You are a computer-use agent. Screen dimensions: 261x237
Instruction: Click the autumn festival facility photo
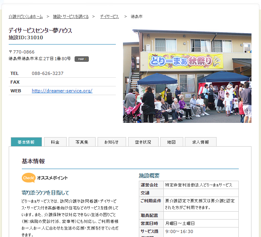point(187,76)
